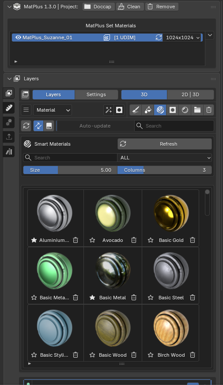Click the materials grid vertical scrollbar
Image resolution: width=223 pixels, height=385 pixels.
pyautogui.click(x=207, y=203)
